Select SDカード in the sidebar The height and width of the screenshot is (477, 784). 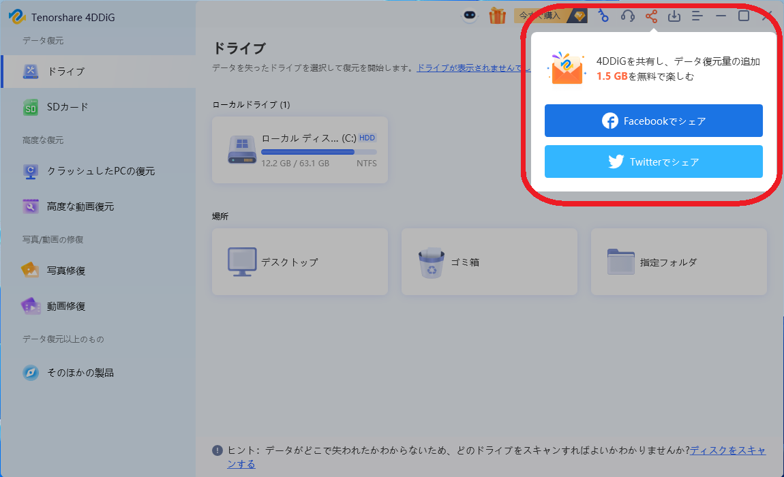[98, 107]
